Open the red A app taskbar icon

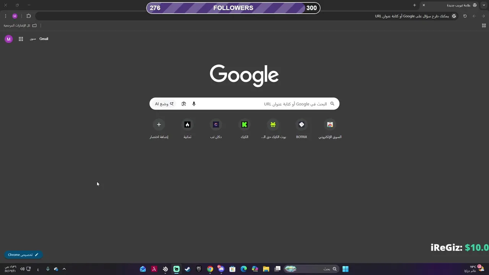click(154, 269)
